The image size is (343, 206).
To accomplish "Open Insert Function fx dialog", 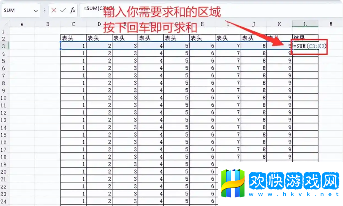I will click(72, 10).
